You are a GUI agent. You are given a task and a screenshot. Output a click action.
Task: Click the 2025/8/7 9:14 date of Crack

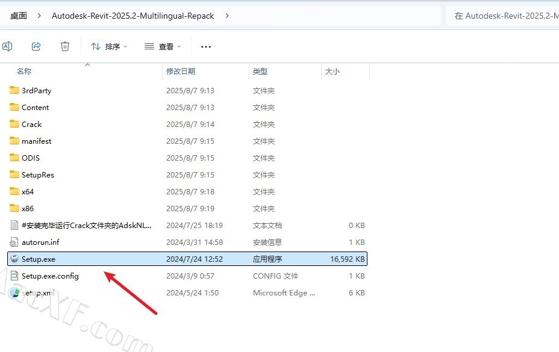pyautogui.click(x=190, y=124)
